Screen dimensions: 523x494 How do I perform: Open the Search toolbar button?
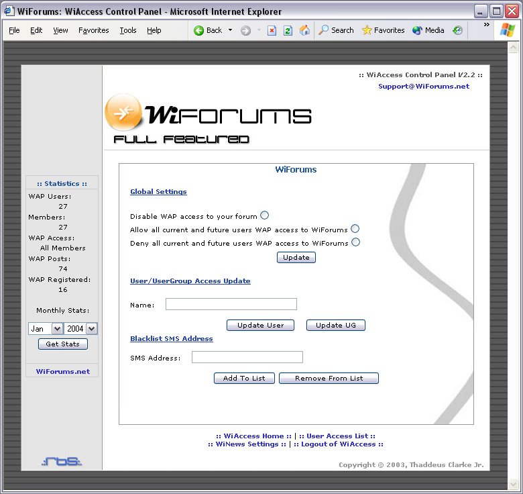pyautogui.click(x=336, y=30)
